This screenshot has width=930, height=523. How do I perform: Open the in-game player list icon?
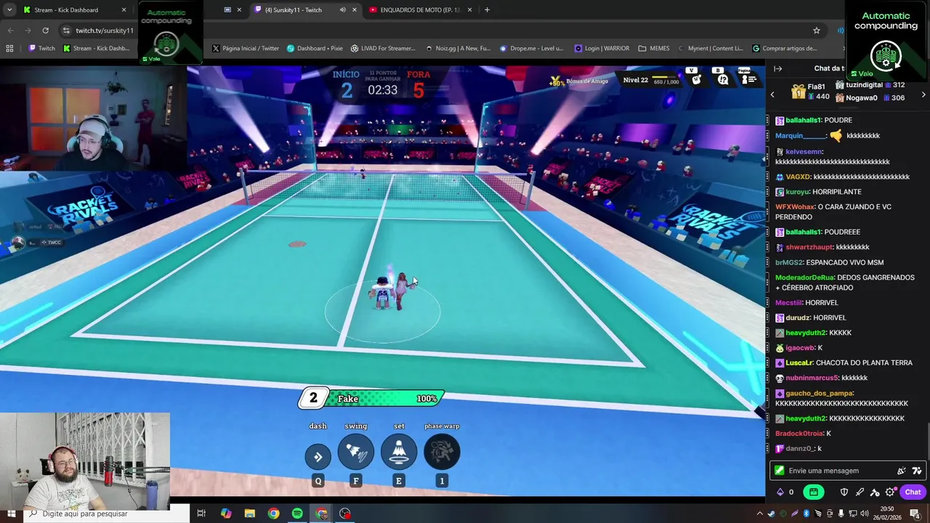coord(748,79)
